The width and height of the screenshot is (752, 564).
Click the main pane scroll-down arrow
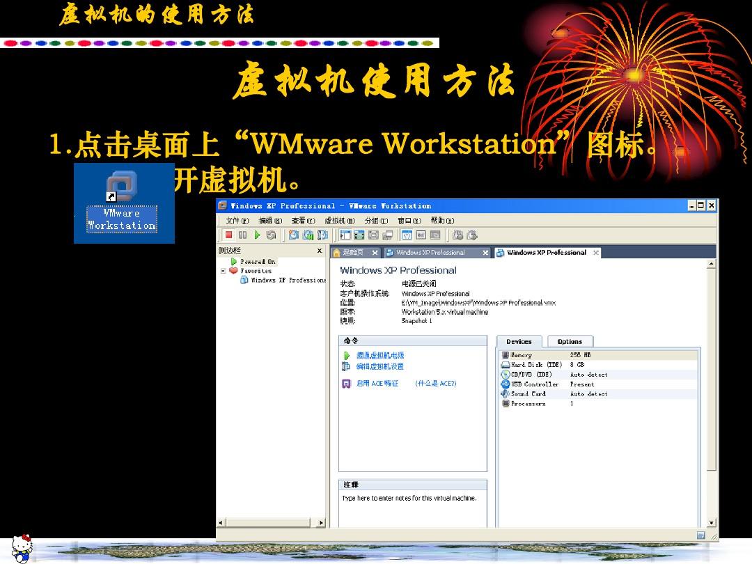click(712, 523)
